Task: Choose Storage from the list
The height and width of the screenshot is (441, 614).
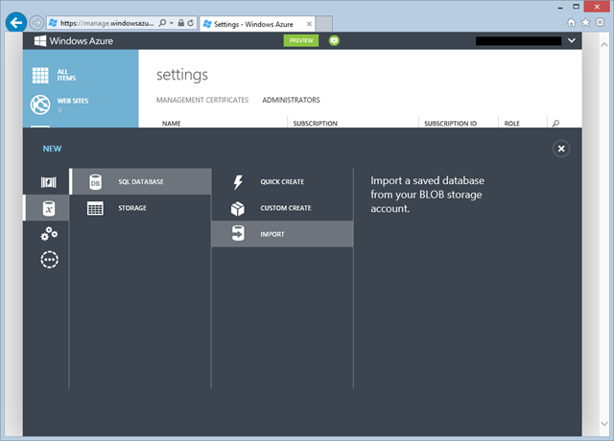Action: point(132,208)
